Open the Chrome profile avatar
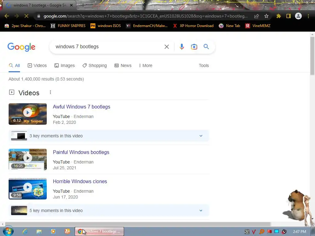The width and height of the screenshot is (315, 236). click(x=298, y=16)
